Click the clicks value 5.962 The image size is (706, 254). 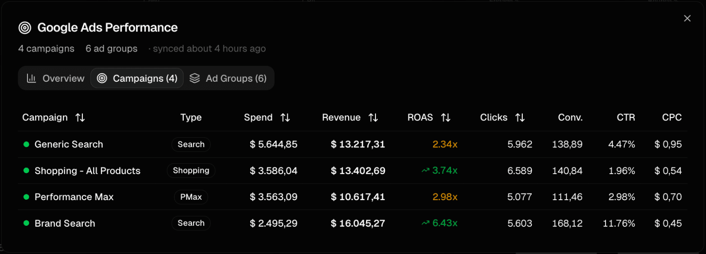click(520, 145)
